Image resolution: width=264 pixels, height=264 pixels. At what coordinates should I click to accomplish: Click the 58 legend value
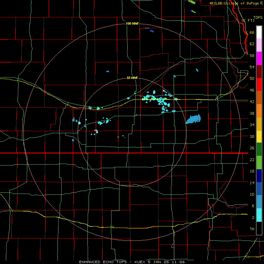click(x=252, y=55)
